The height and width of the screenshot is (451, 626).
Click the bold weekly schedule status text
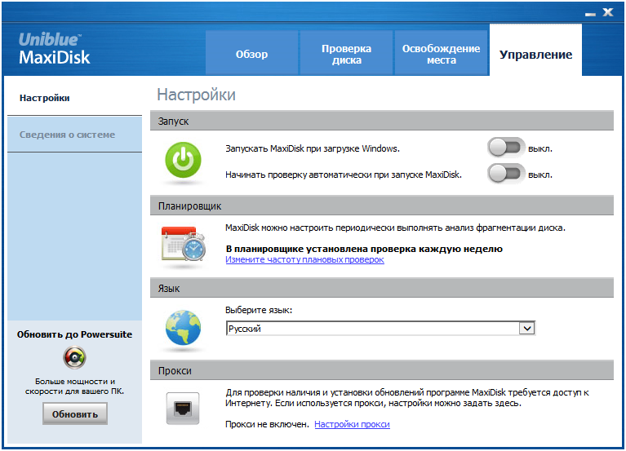tap(364, 249)
